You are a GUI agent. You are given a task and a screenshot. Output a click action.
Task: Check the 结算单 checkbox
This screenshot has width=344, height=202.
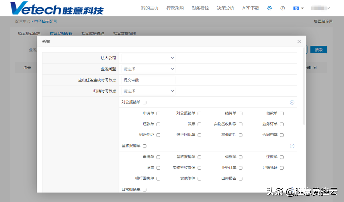[x=241, y=113]
